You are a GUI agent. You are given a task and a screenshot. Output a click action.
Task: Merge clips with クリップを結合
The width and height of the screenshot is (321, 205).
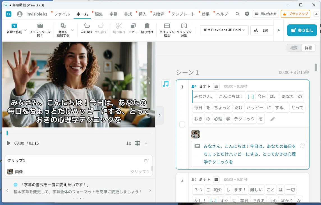(x=167, y=30)
